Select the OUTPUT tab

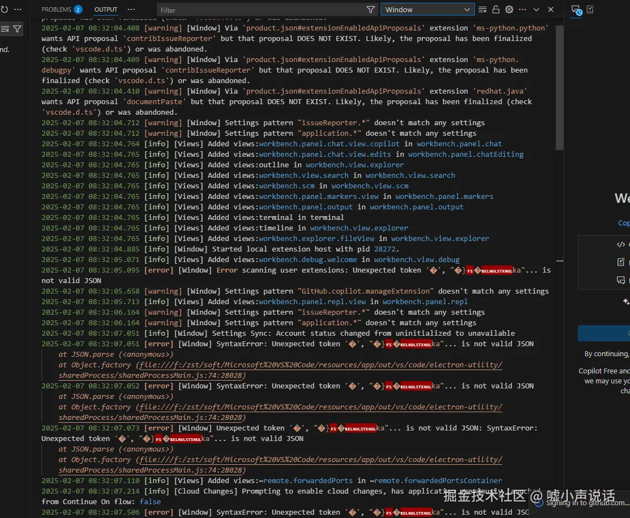point(106,9)
